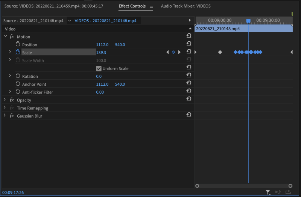Reset the Scale parameter
Image resolution: width=301 pixels, height=197 pixels.
pos(189,52)
